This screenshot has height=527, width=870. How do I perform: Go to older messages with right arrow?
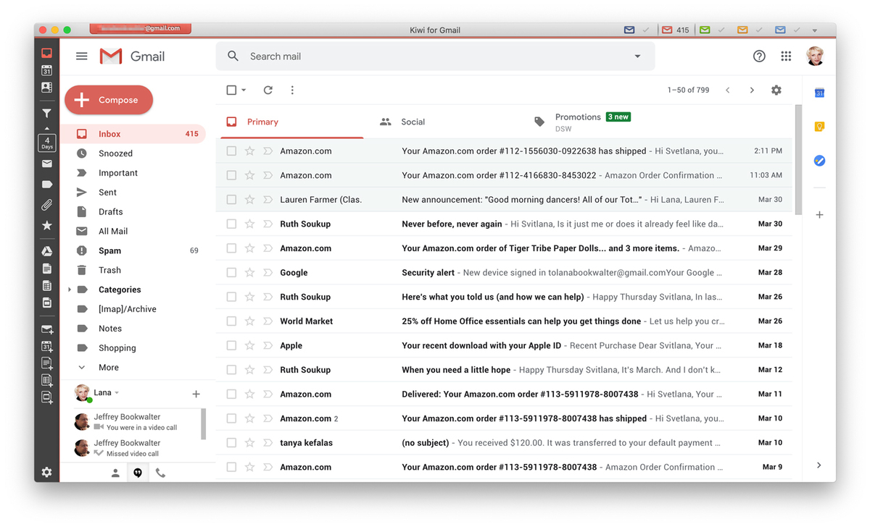[752, 90]
